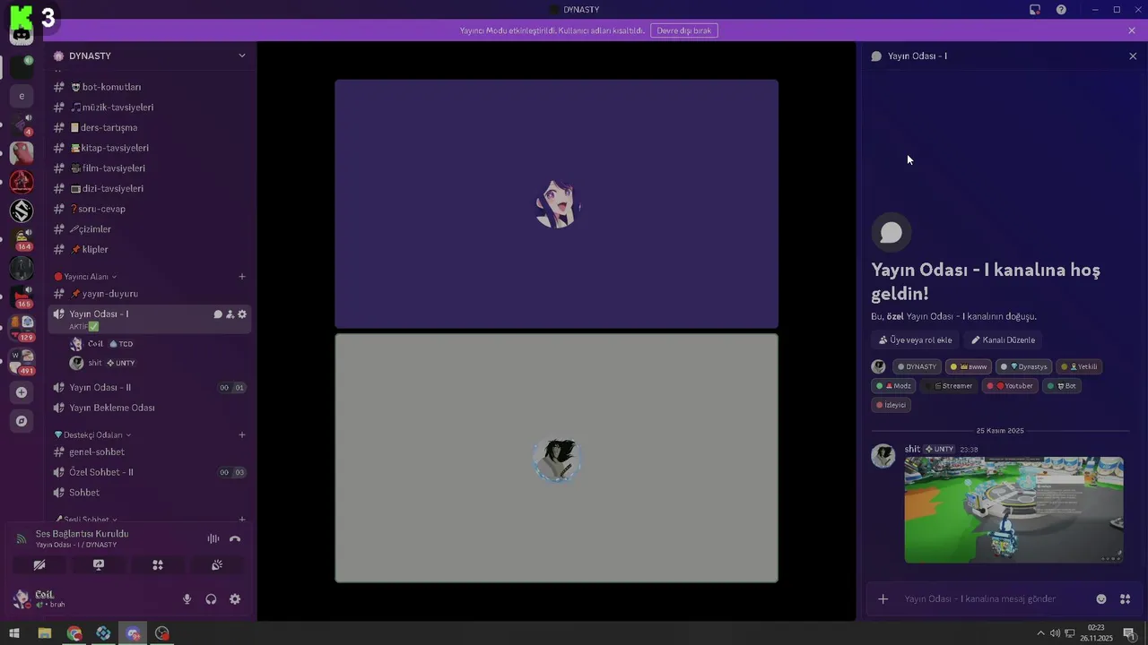1148x645 pixels.
Task: Open settings gear on Yayın Odası - I channel
Action: [x=242, y=314]
